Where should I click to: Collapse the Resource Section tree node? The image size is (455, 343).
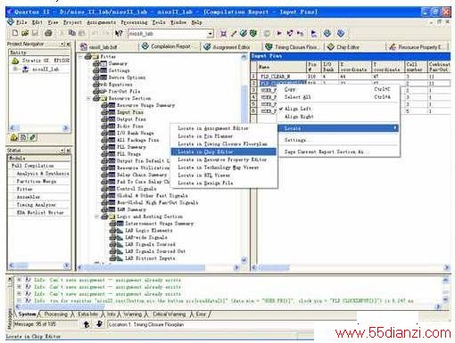pos(88,98)
